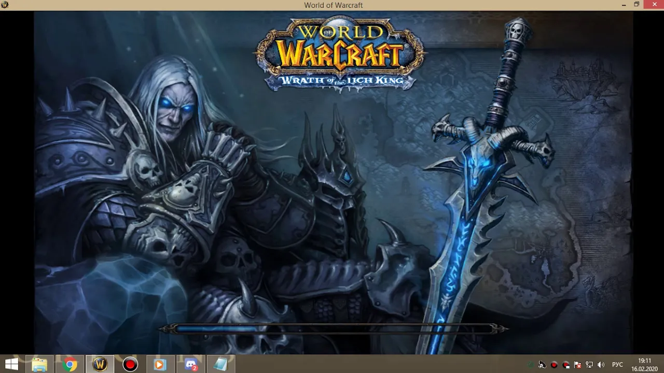Click the plain red recorder tray icon
664x373 pixels.
(554, 365)
